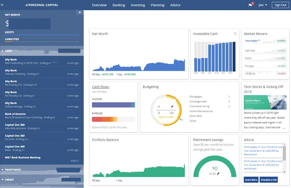Click the Expense bar in Cash Flow

(113, 119)
